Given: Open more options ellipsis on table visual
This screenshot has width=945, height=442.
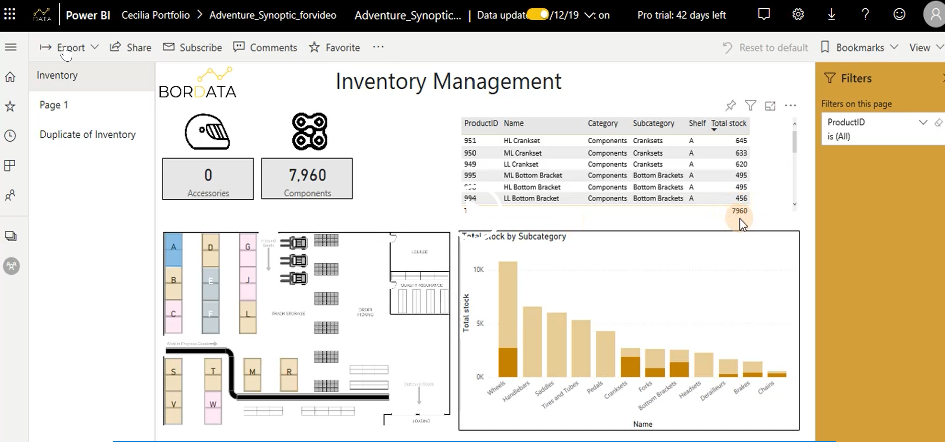Looking at the screenshot, I should (x=791, y=105).
